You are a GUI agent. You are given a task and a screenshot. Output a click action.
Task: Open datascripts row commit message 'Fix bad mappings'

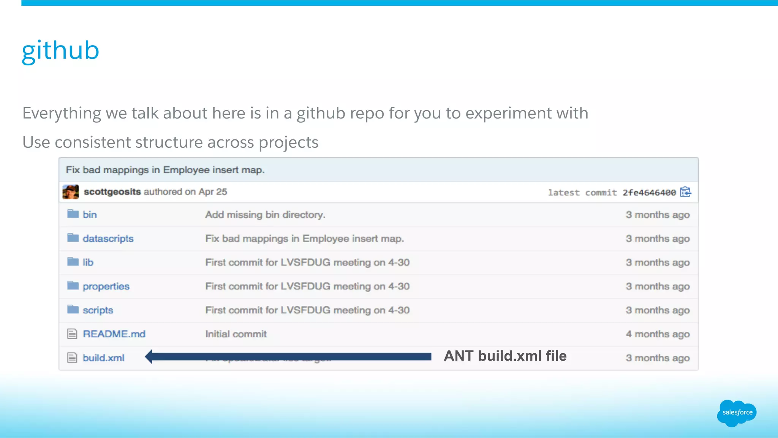tap(305, 239)
